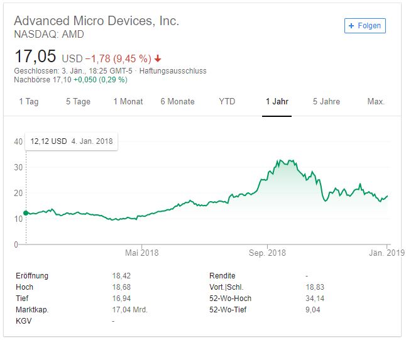Image resolution: width=406 pixels, height=340 pixels.
Task: Show the Max. time range
Action: click(x=376, y=101)
